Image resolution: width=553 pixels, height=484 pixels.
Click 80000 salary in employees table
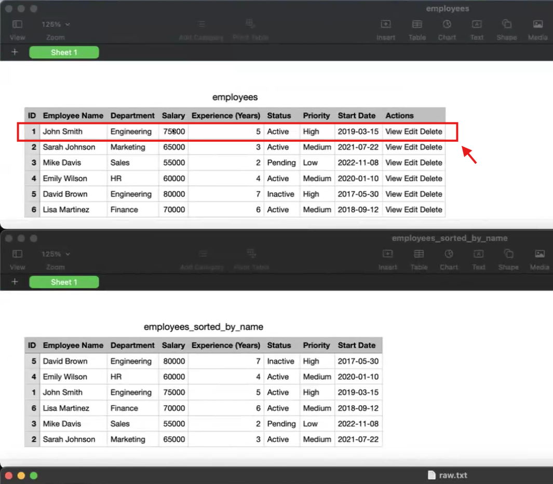pos(174,193)
